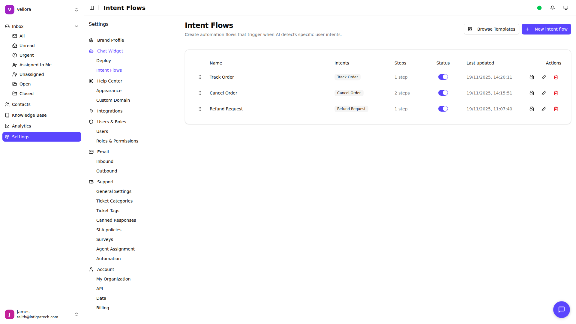Delete the Track Order flow
The image size is (576, 324).
click(x=556, y=77)
